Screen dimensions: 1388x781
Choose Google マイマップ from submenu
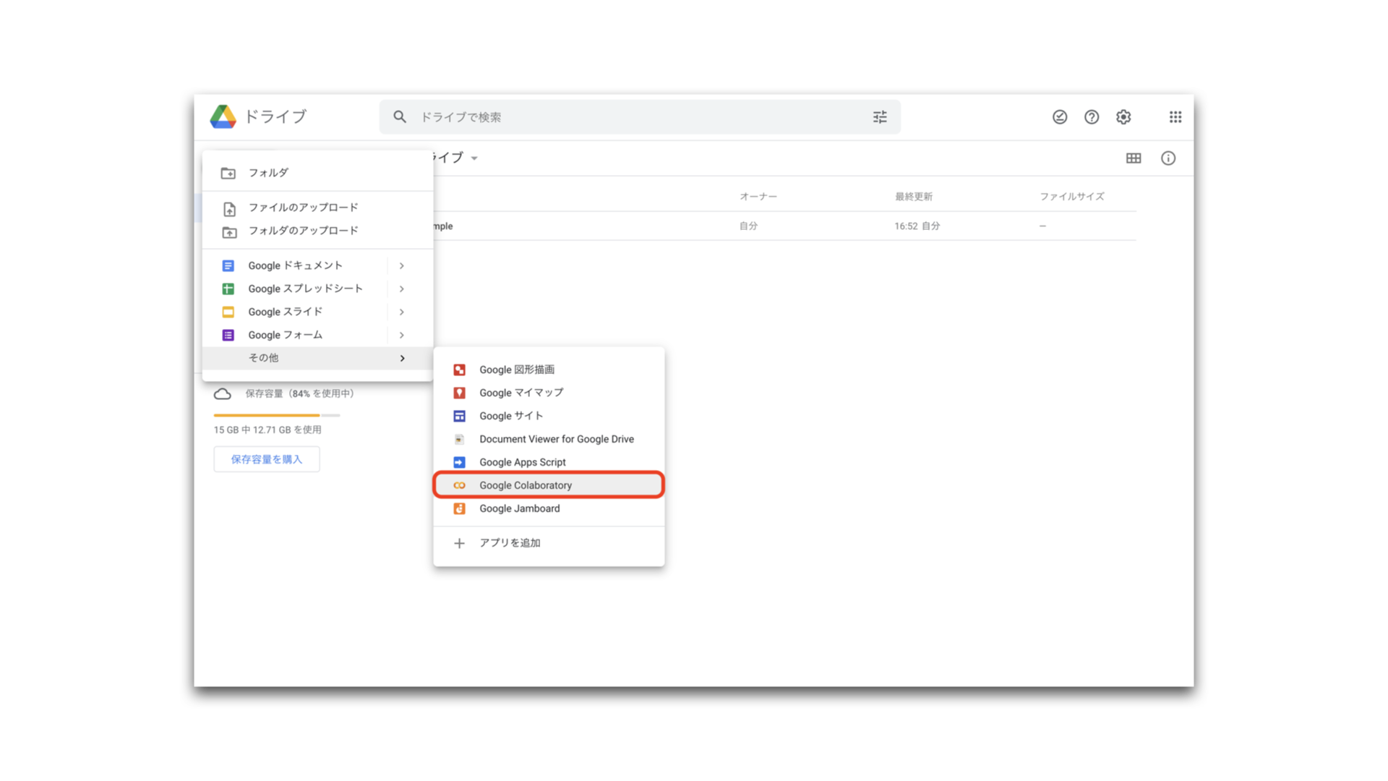point(549,393)
